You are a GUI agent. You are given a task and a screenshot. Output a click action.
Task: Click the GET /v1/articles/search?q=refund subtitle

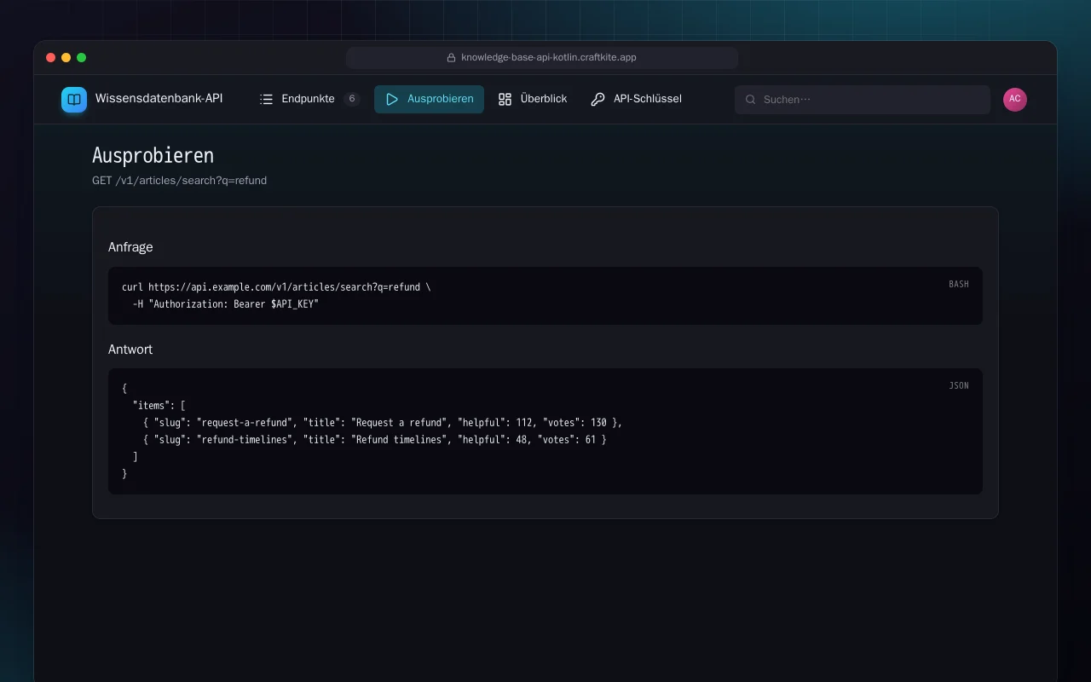point(179,181)
